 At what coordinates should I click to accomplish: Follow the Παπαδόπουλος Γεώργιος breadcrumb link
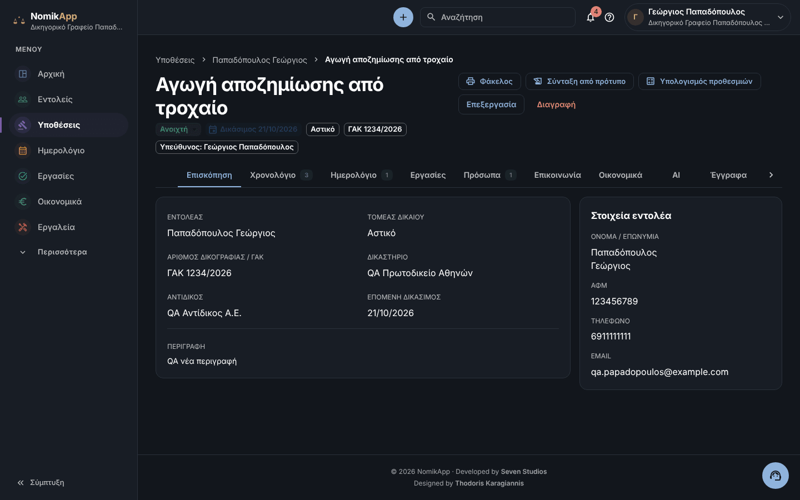(259, 60)
